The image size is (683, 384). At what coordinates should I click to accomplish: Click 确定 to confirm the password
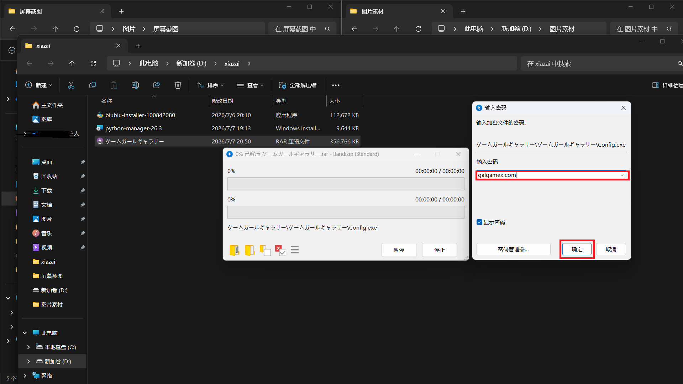click(x=577, y=249)
